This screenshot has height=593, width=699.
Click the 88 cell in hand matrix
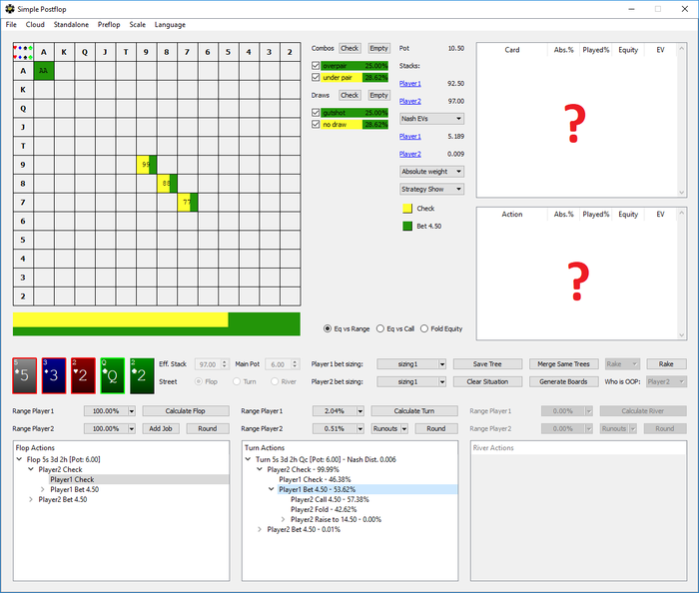pos(167,184)
